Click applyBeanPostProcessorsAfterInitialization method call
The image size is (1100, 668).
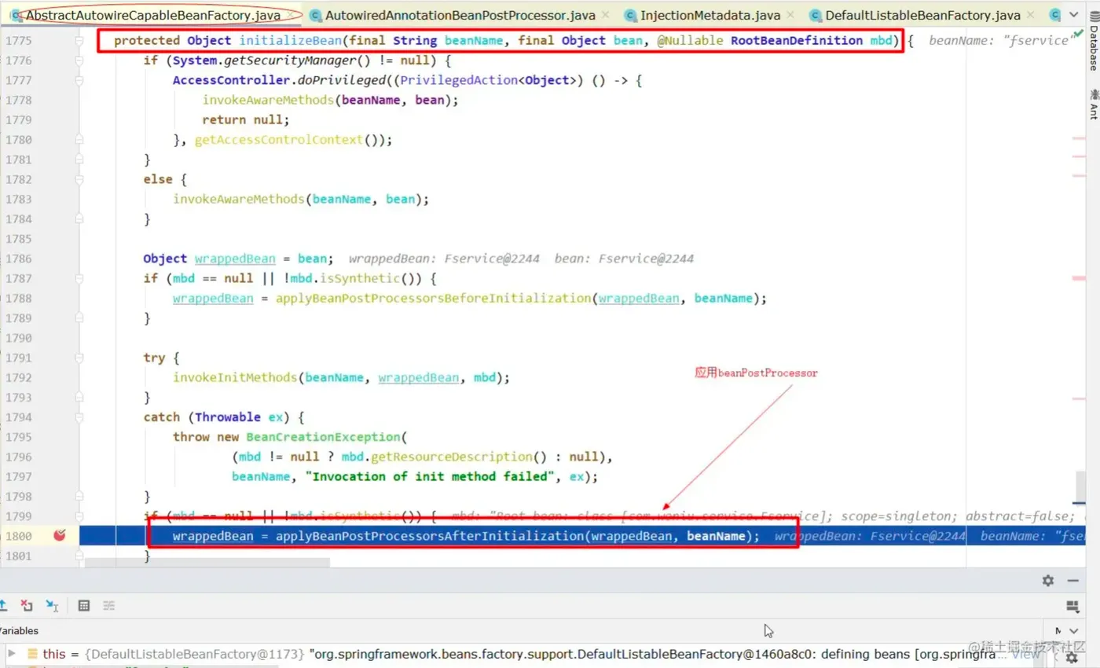429,536
